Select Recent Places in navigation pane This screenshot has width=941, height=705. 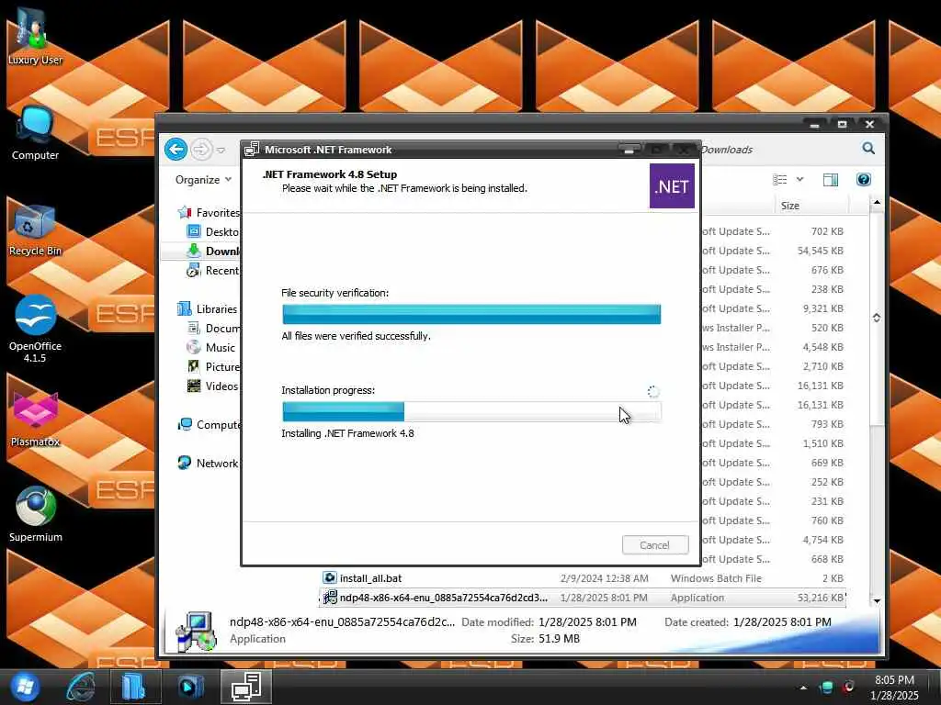[213, 271]
